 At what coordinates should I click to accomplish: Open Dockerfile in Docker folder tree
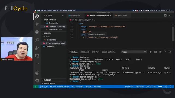tap(50, 47)
